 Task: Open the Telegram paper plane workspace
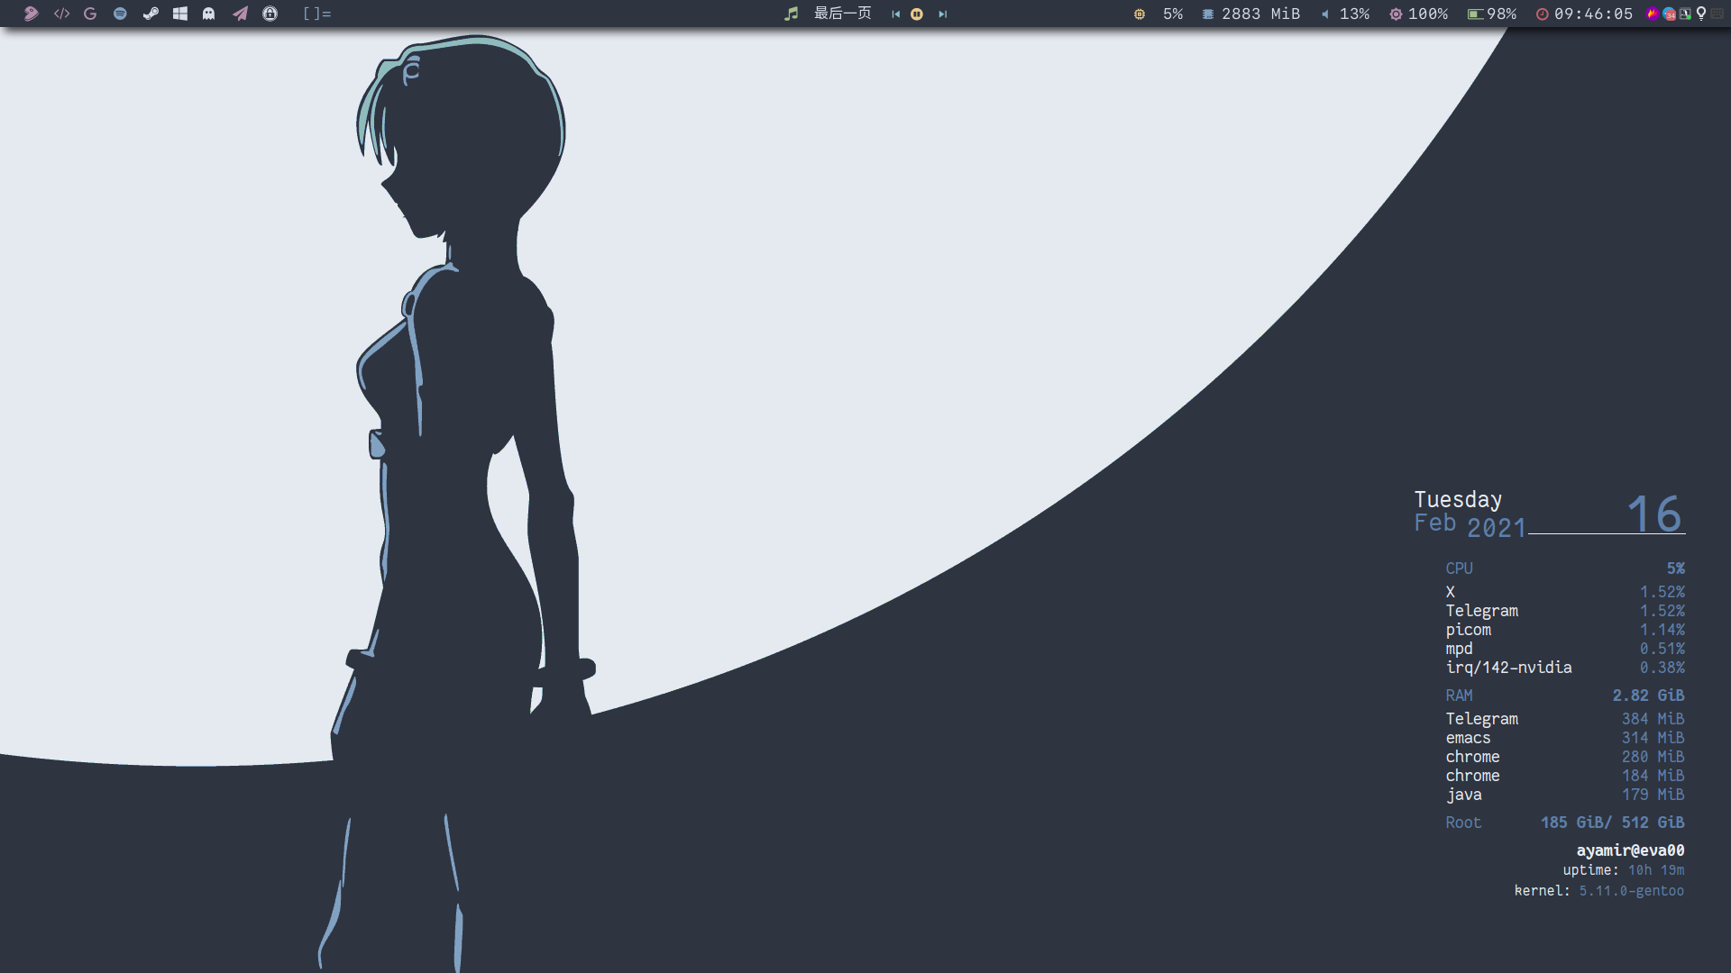click(240, 14)
